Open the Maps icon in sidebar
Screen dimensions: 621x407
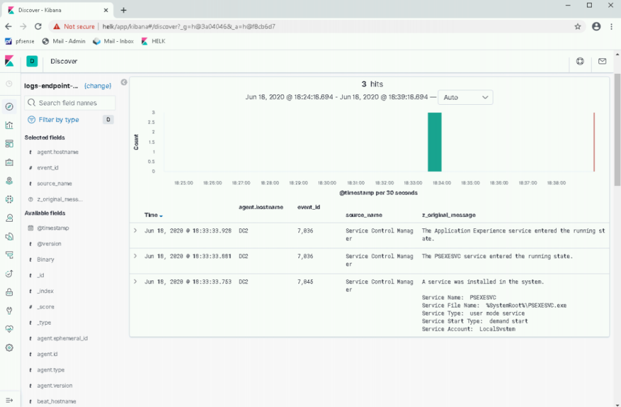click(x=9, y=180)
